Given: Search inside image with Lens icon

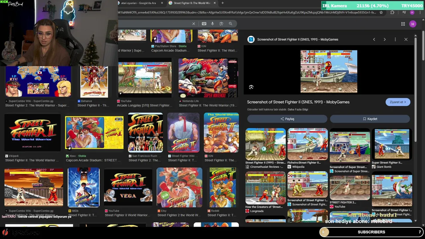Looking at the screenshot, I should pyautogui.click(x=251, y=87).
